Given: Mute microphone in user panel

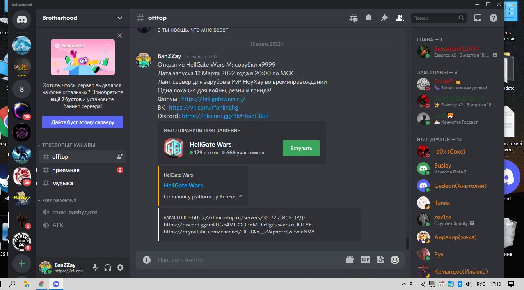Looking at the screenshot, I should click(95, 267).
